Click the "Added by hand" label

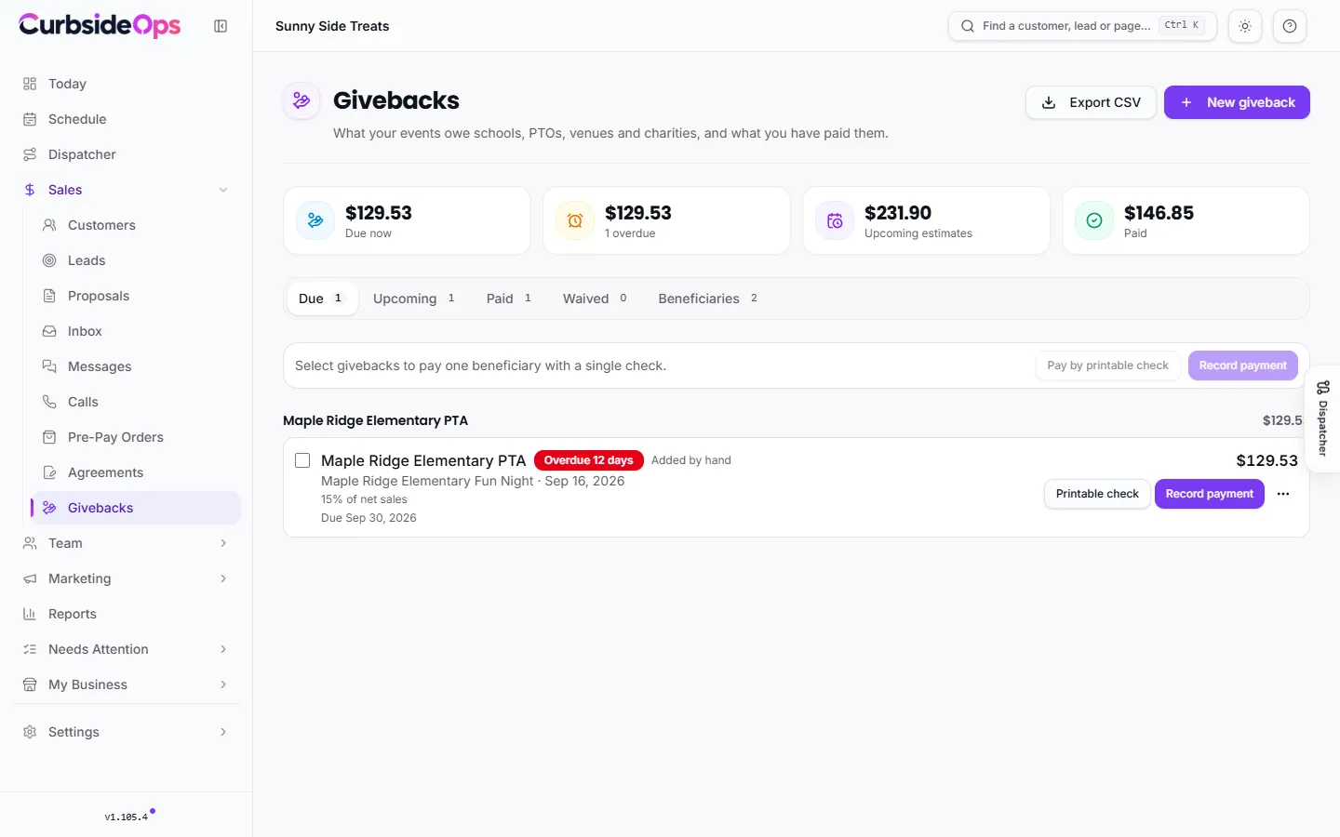pos(691,460)
